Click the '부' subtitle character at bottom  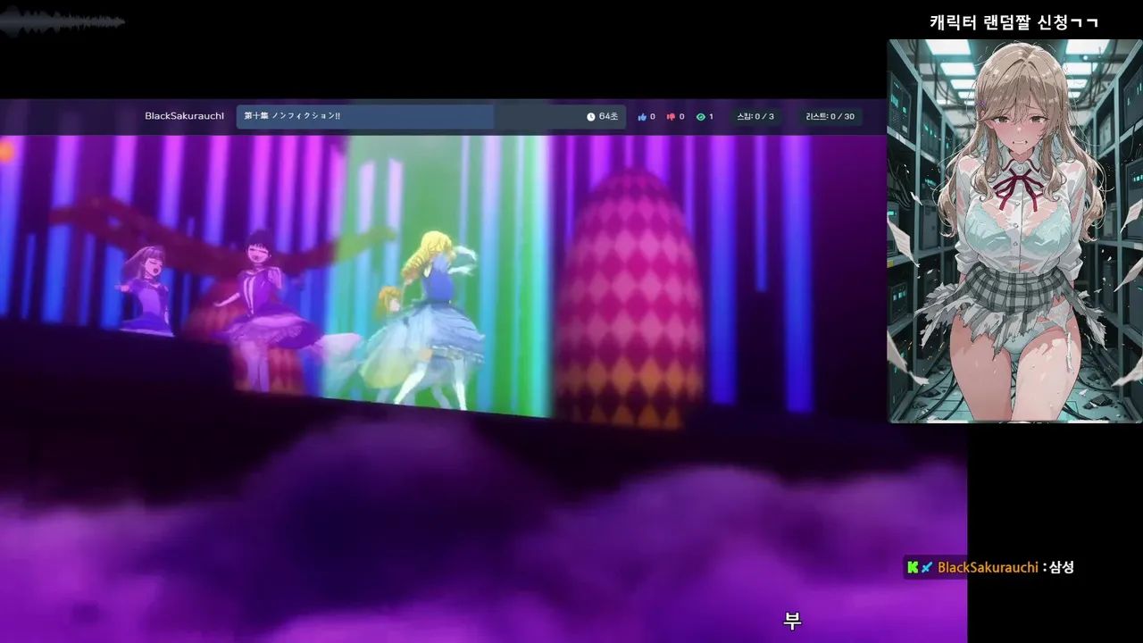pyautogui.click(x=792, y=621)
